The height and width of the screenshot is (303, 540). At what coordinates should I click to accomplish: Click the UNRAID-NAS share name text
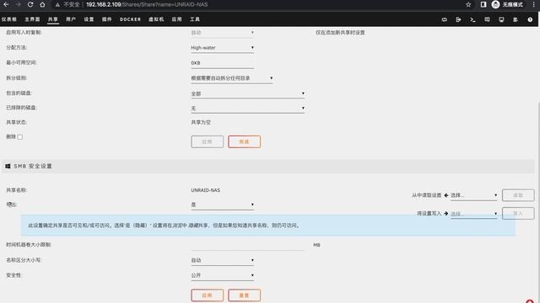[x=206, y=190]
